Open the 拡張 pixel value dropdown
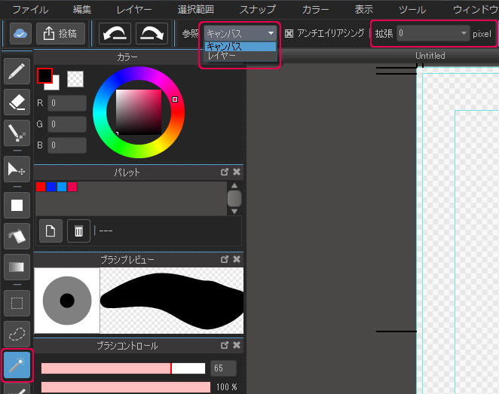This screenshot has width=499, height=394. [433, 33]
